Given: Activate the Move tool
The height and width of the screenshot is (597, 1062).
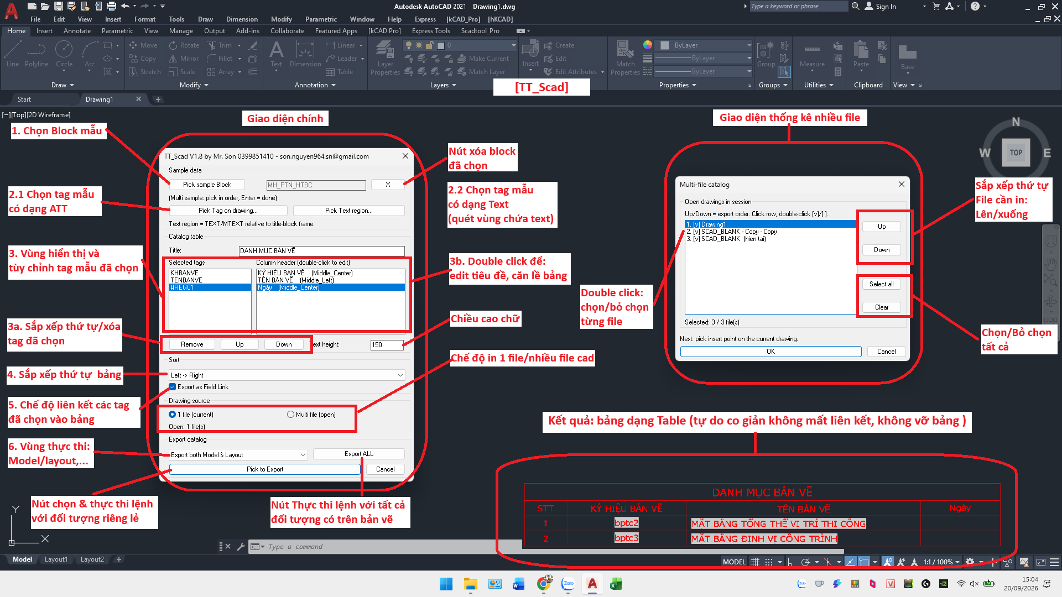Looking at the screenshot, I should pyautogui.click(x=143, y=45).
